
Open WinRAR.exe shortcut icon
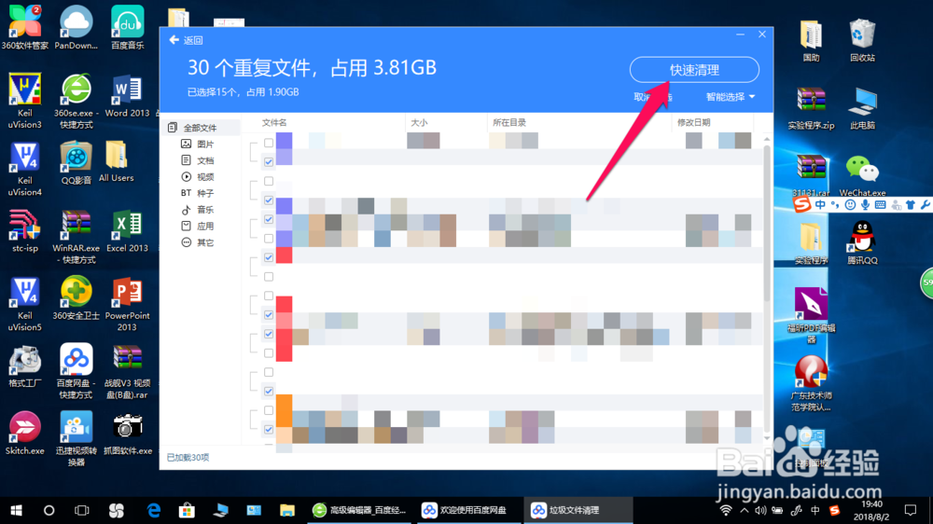coord(77,237)
